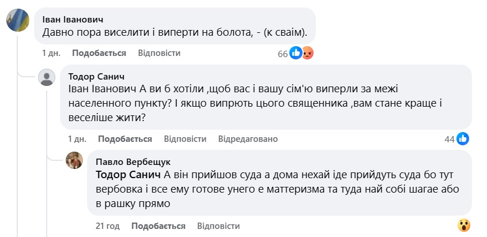The width and height of the screenshot is (487, 237).
Task: Click Тодор Санич's grey avatar
Action: point(46,78)
